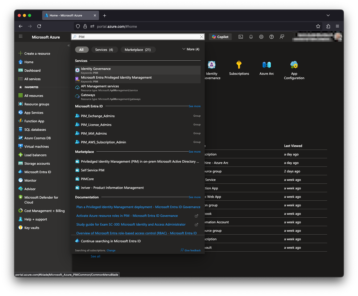
Task: Expand the browser tab list chevron
Action: [328, 15]
